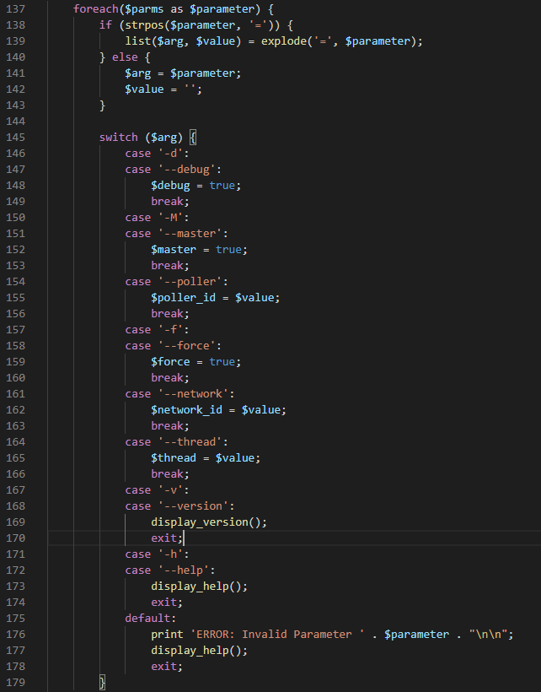
Task: Click '$poller_id' variable on line 155
Action: (x=183, y=298)
